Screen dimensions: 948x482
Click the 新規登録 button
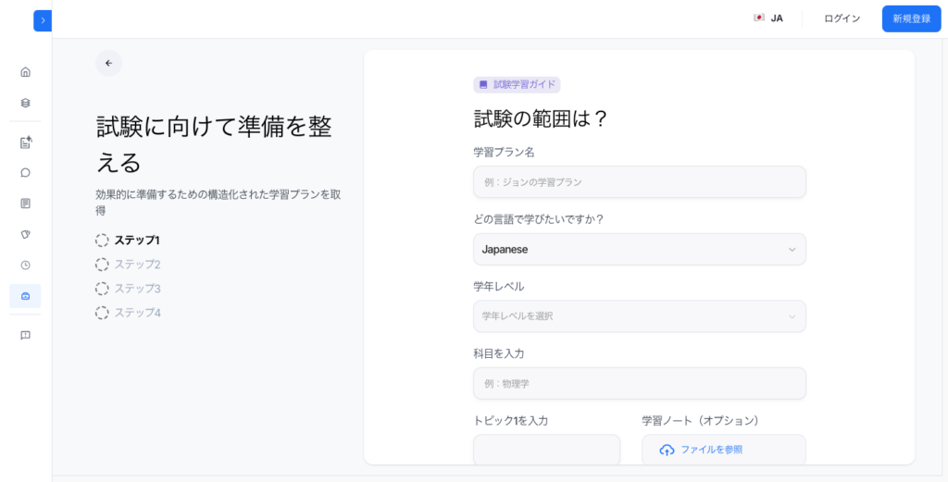(912, 19)
